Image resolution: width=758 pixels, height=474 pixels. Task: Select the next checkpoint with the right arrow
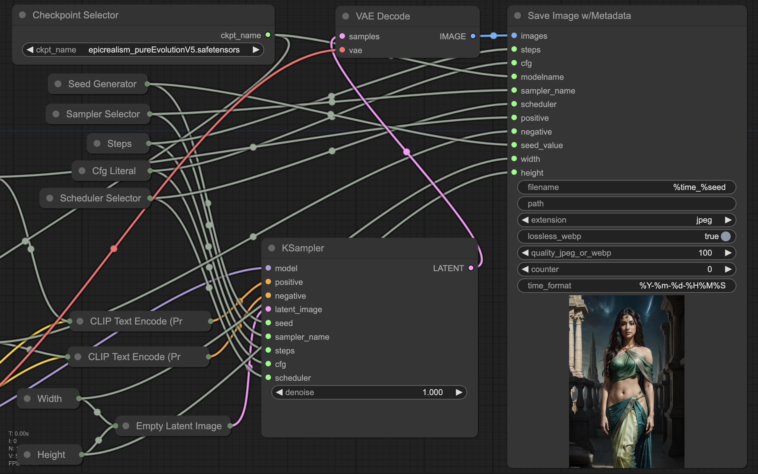pos(256,50)
